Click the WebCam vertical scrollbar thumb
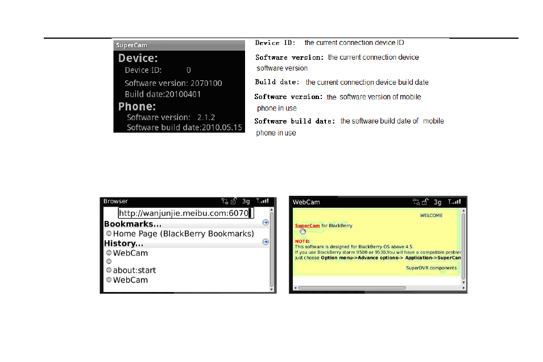The width and height of the screenshot is (543, 362). coord(463,246)
